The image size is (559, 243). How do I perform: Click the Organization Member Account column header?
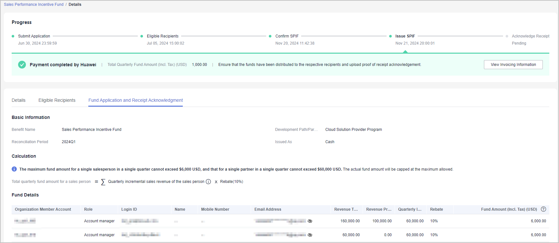pyautogui.click(x=43, y=209)
